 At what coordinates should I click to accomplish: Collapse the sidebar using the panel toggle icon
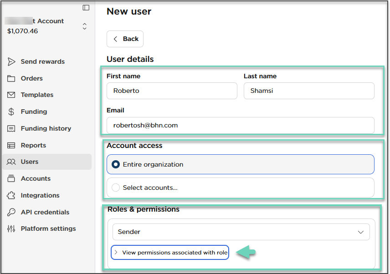pos(86,7)
